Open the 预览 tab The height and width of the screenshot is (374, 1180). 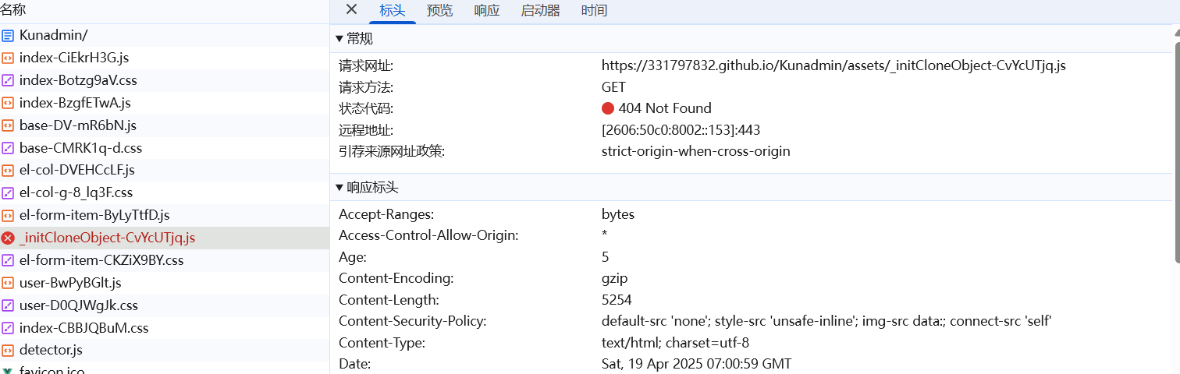tap(439, 10)
